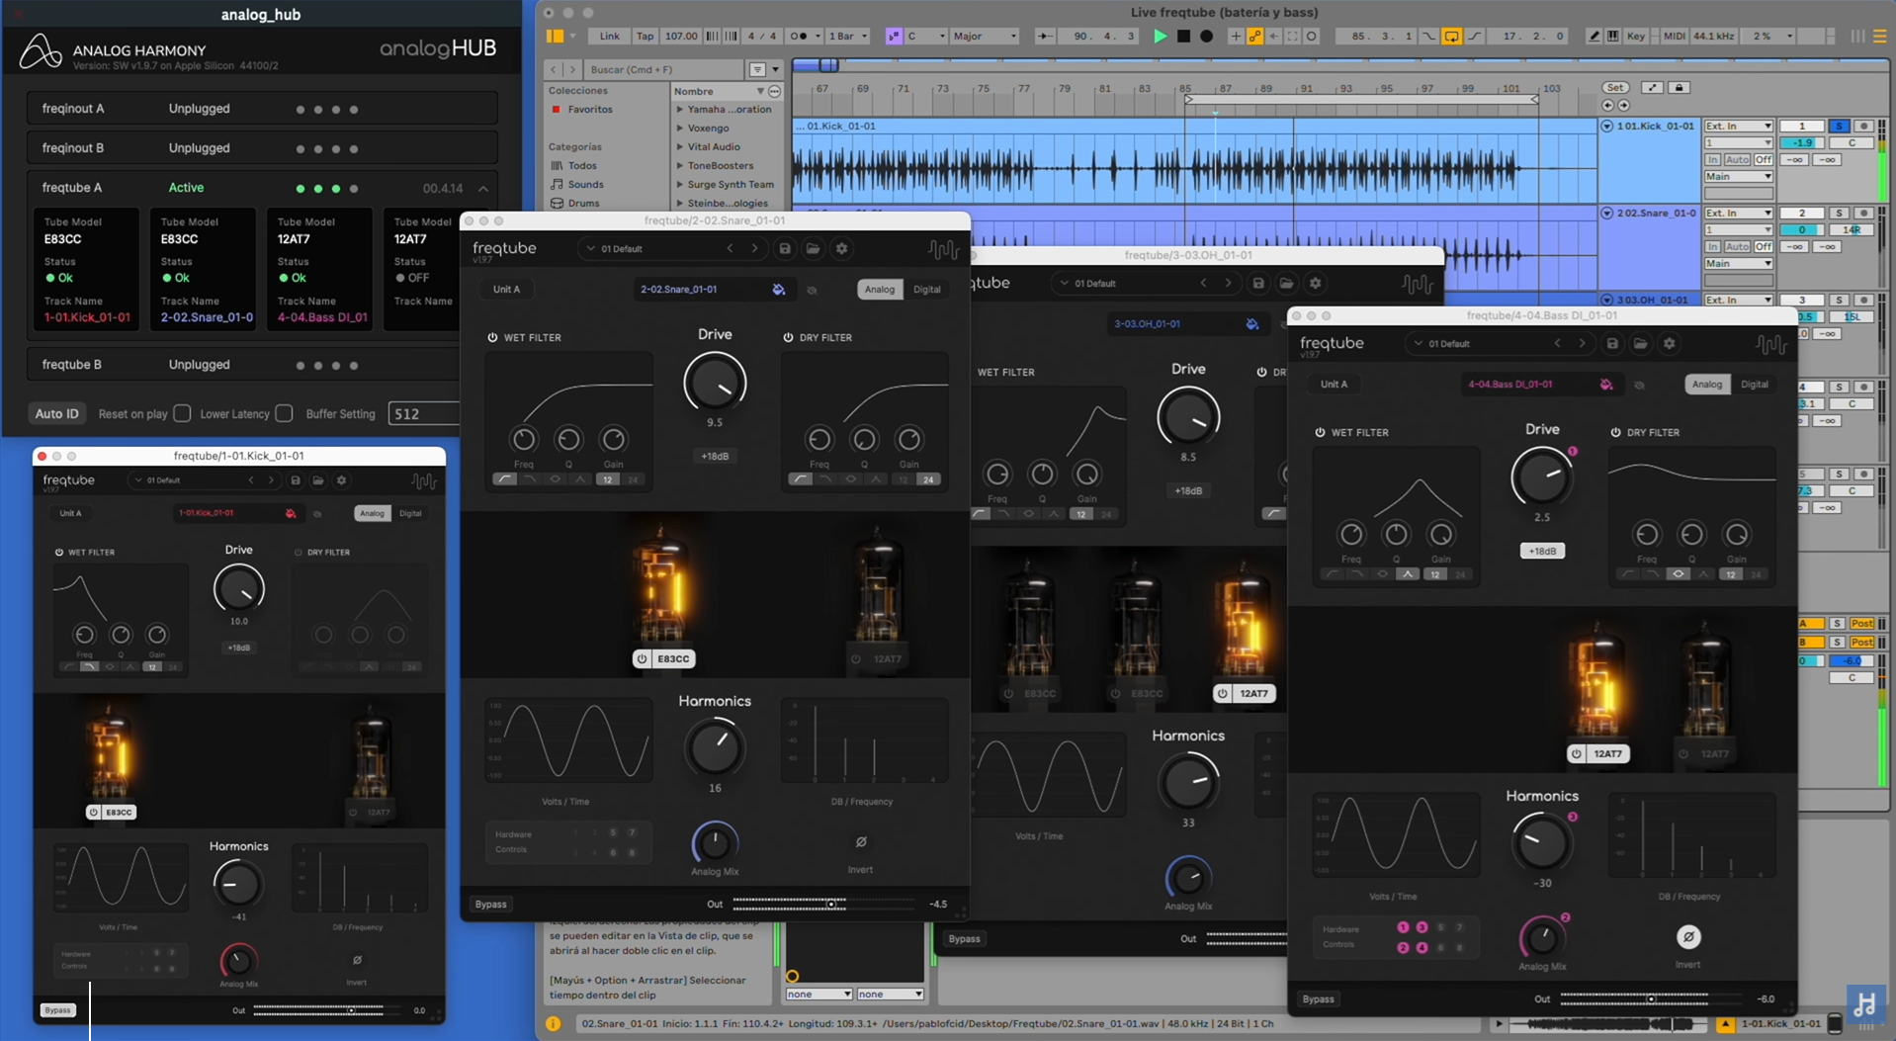Open the preset folder icon in Snare freqtube
Viewport: 1896px width, 1041px height.
(813, 249)
